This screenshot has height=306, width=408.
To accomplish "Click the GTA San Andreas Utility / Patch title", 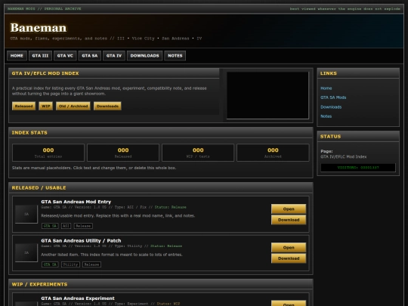I will click(x=81, y=241).
